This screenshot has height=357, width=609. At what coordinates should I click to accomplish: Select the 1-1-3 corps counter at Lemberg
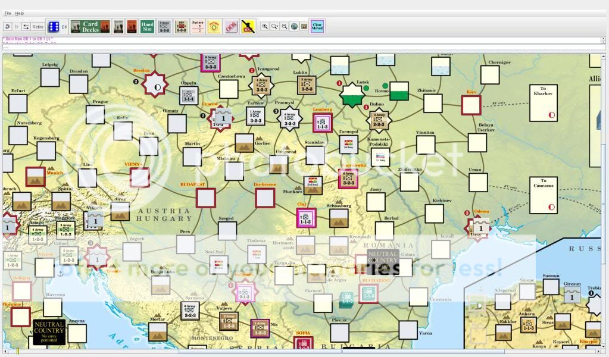pos(323,123)
